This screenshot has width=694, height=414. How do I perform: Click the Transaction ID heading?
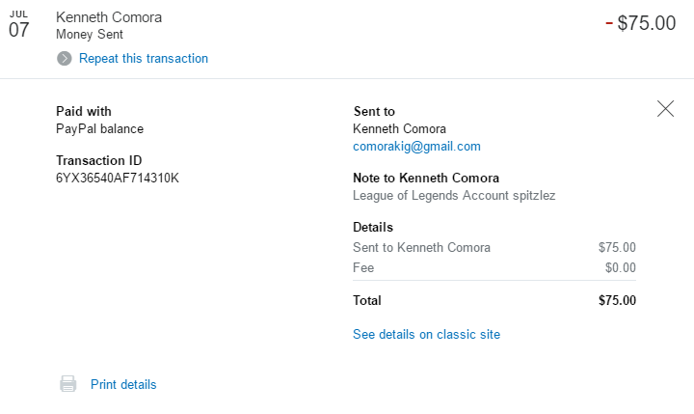pyautogui.click(x=99, y=160)
